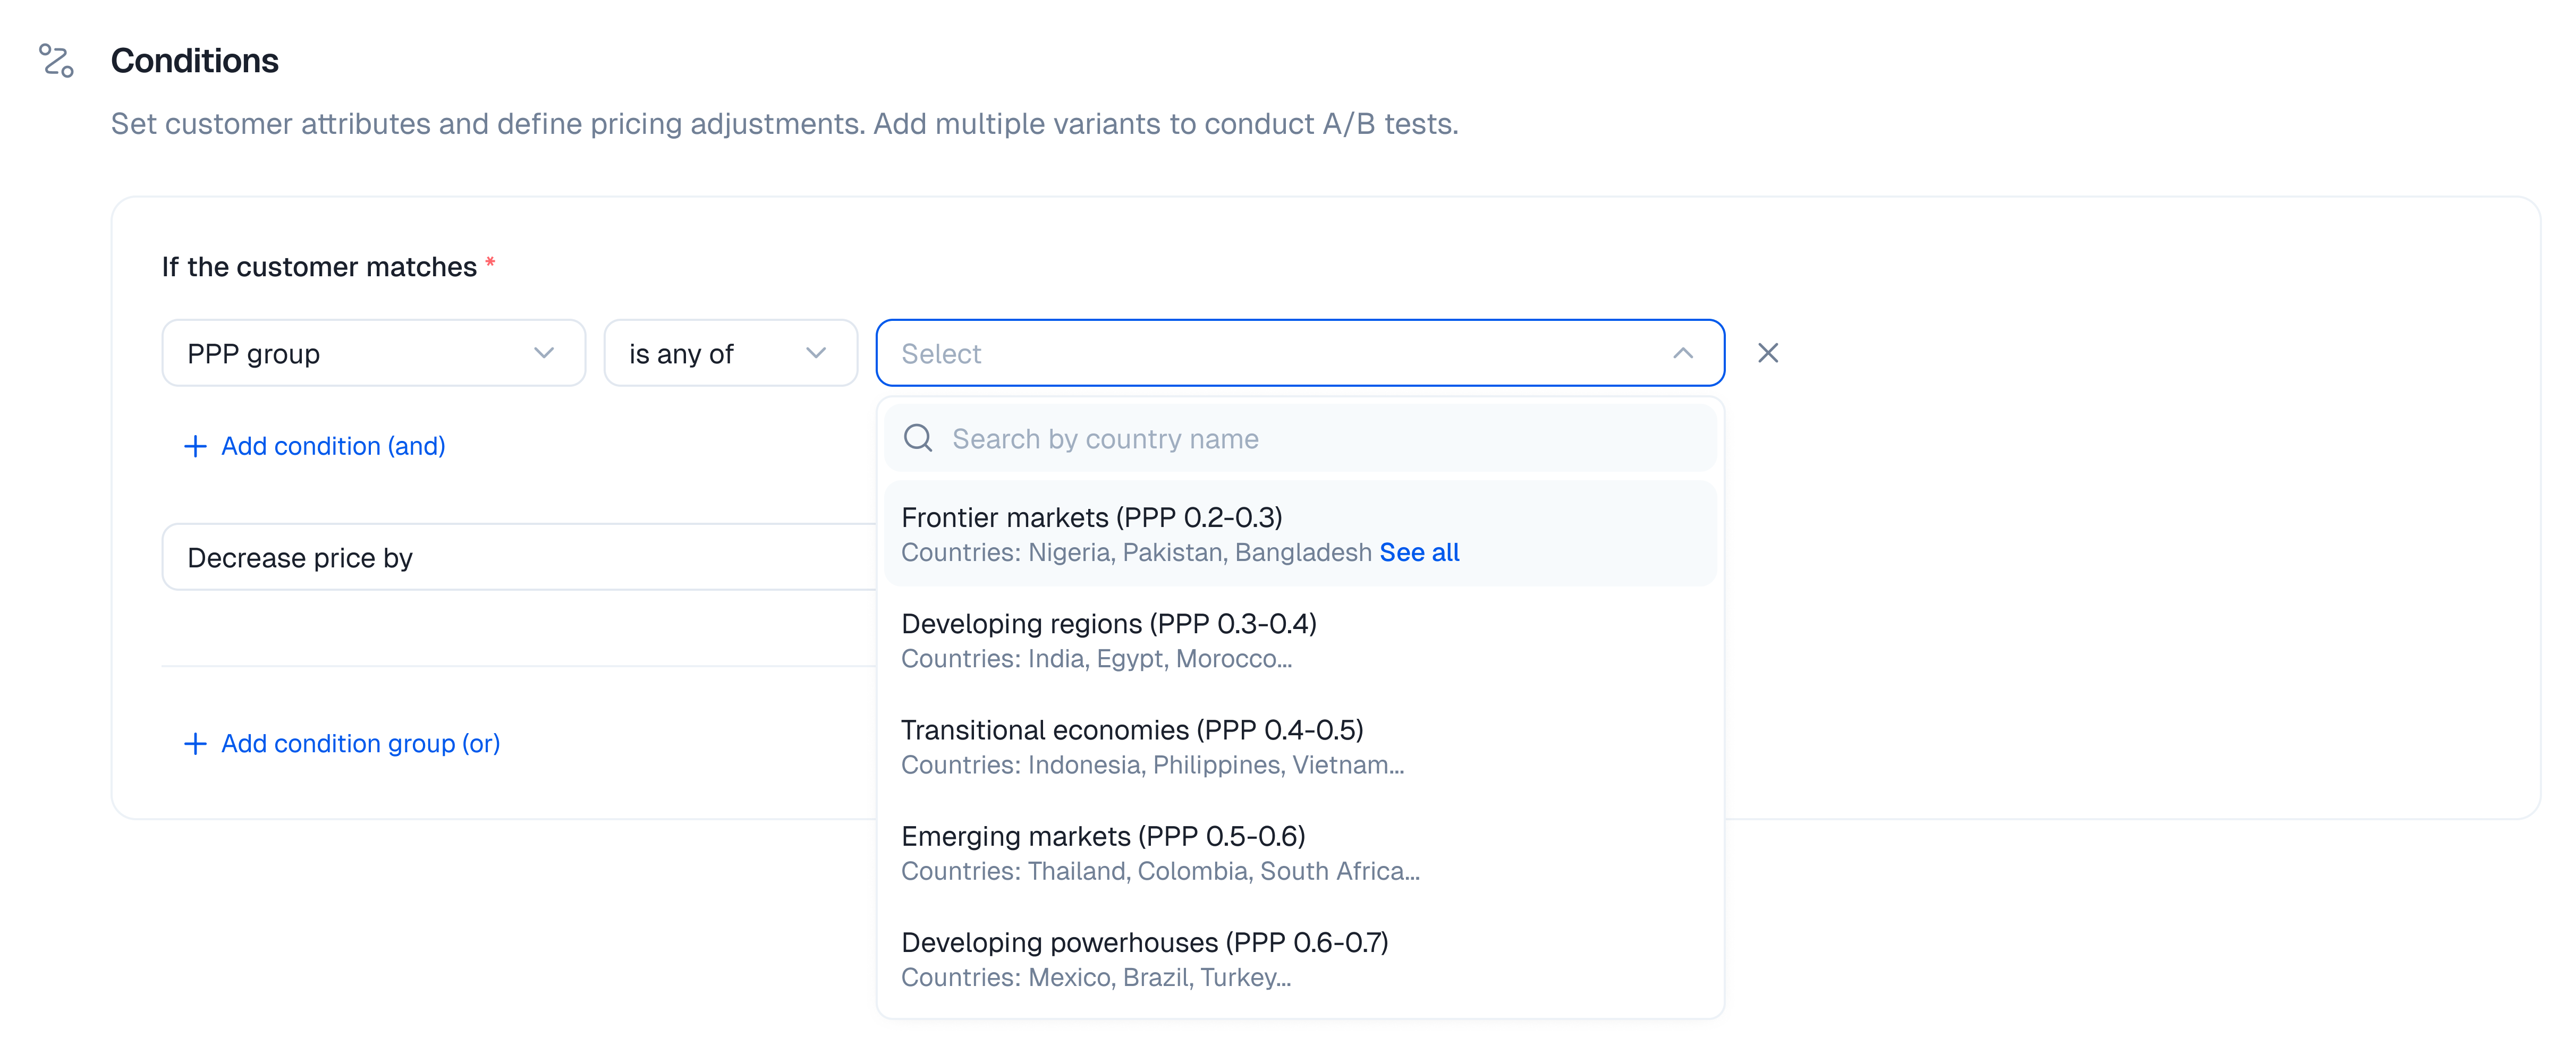The height and width of the screenshot is (1054, 2576).
Task: Click the search magnifier icon
Action: (x=917, y=438)
